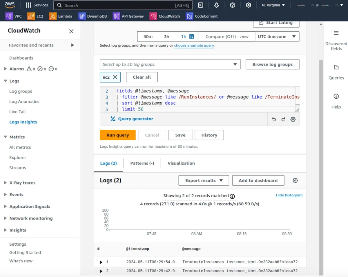Enable Compare mode
The width and height of the screenshot is (348, 277).
[x=226, y=36]
